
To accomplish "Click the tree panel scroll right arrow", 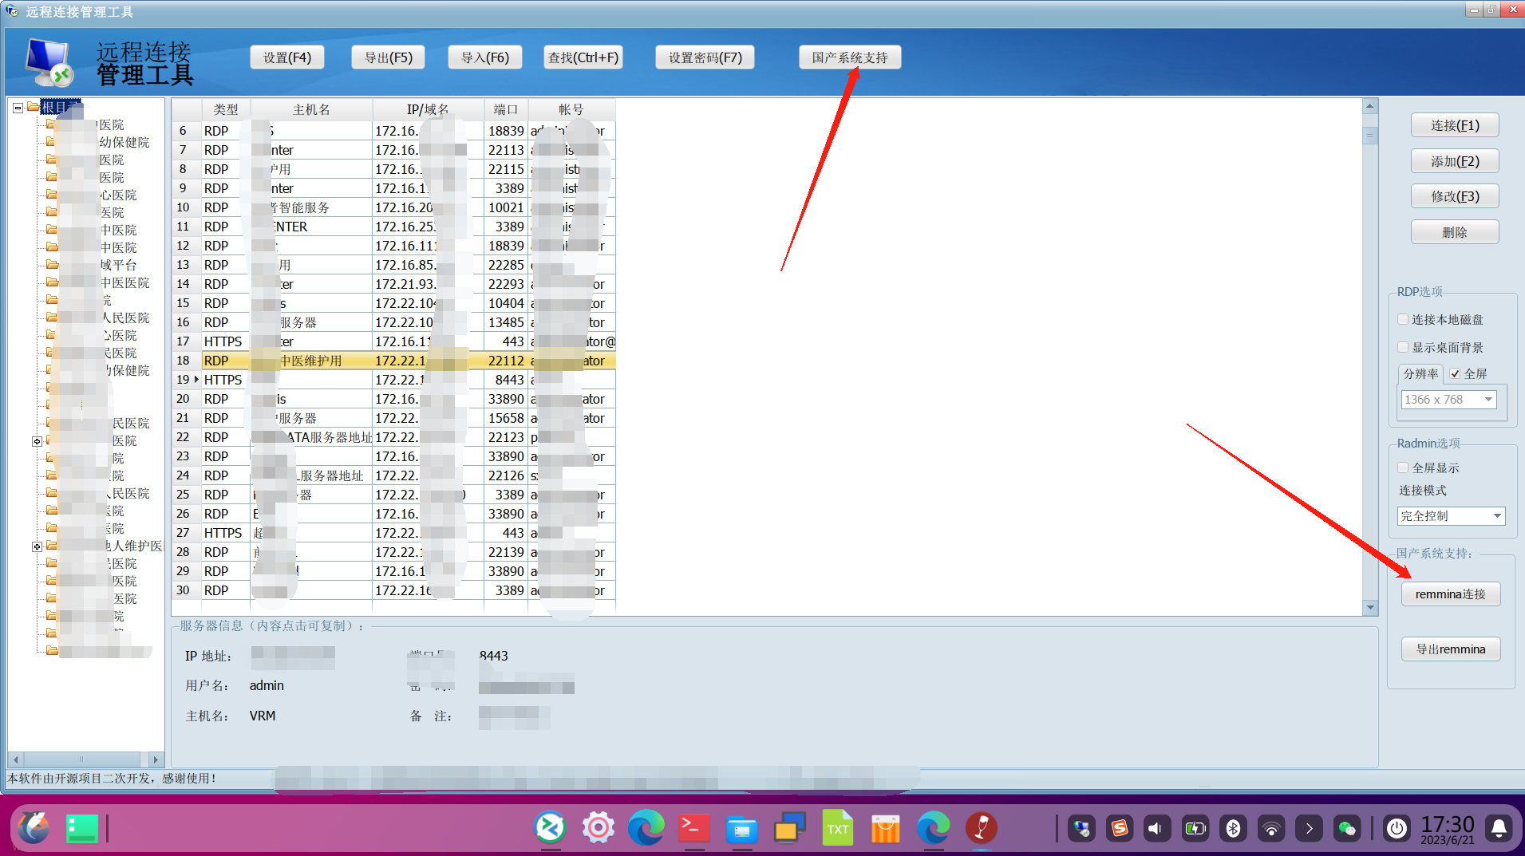I will (156, 759).
